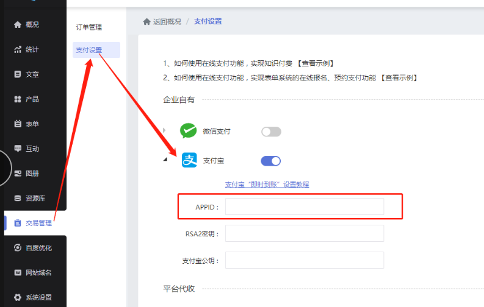Open the 支付宝“即时到账”设置教程 link
The width and height of the screenshot is (484, 307).
[267, 185]
